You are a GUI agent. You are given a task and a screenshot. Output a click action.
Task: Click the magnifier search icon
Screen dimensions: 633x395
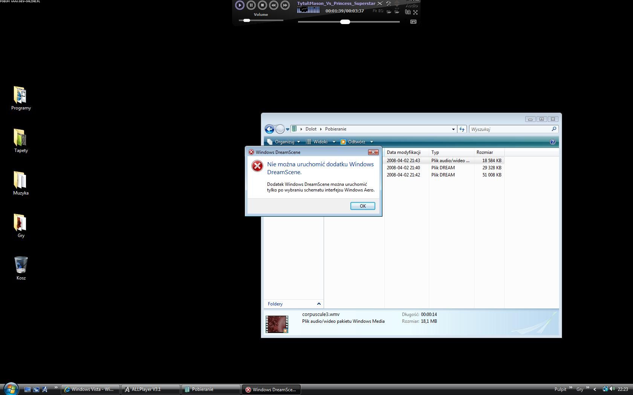(x=554, y=129)
